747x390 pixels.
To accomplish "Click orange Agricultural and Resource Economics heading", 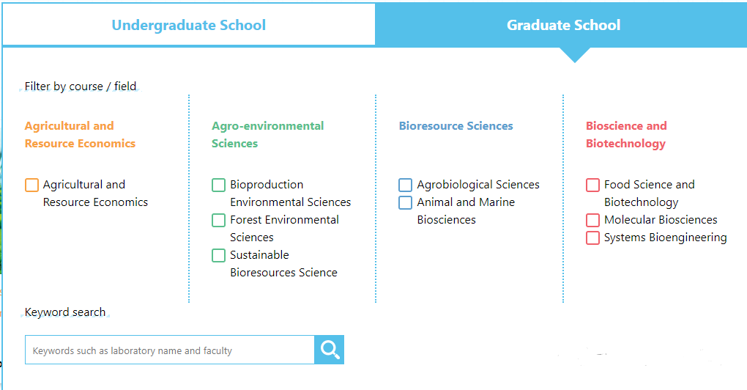I will [x=80, y=135].
